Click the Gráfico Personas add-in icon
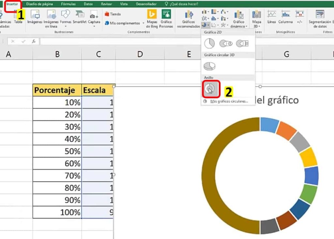 point(166,19)
